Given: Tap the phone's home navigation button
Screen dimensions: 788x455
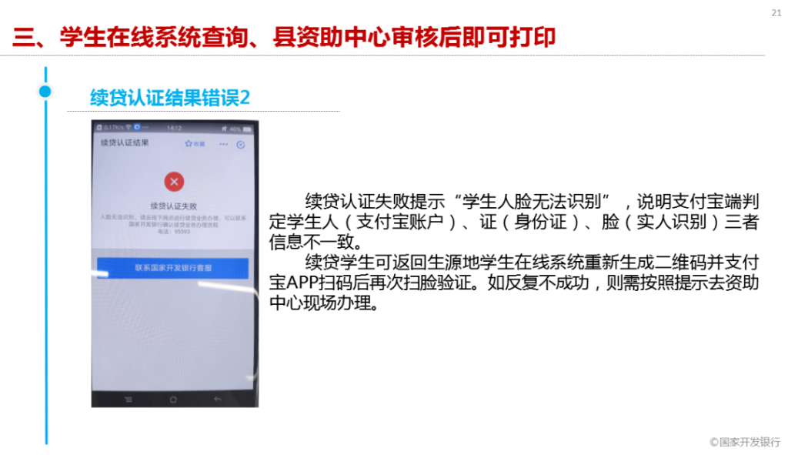Looking at the screenshot, I should pyautogui.click(x=173, y=400).
